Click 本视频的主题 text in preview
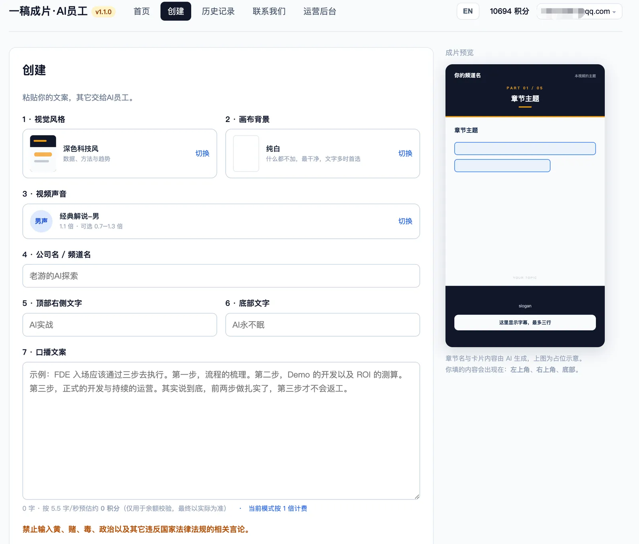 [x=585, y=76]
